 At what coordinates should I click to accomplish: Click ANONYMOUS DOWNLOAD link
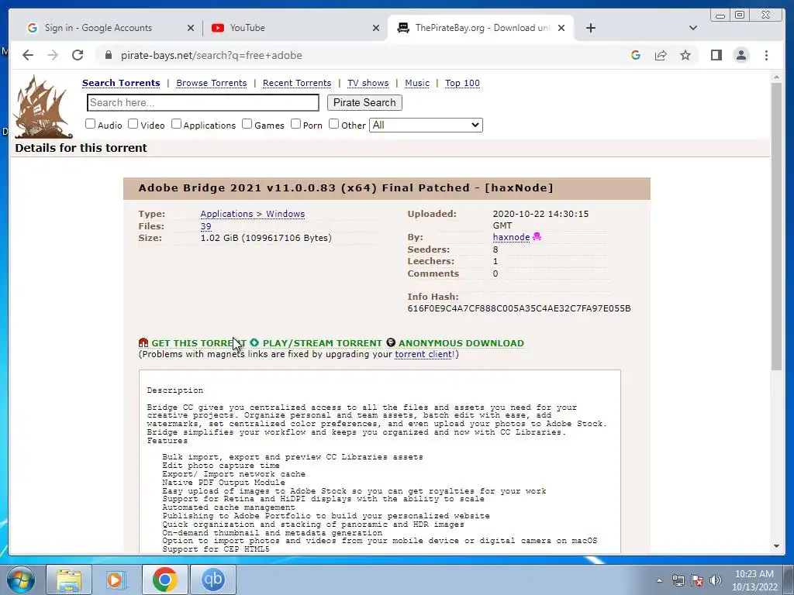click(461, 343)
